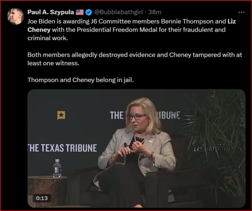Image resolution: width=252 pixels, height=211 pixels.
Task: Click the 0:13 video duration badge
Action: 42,198
